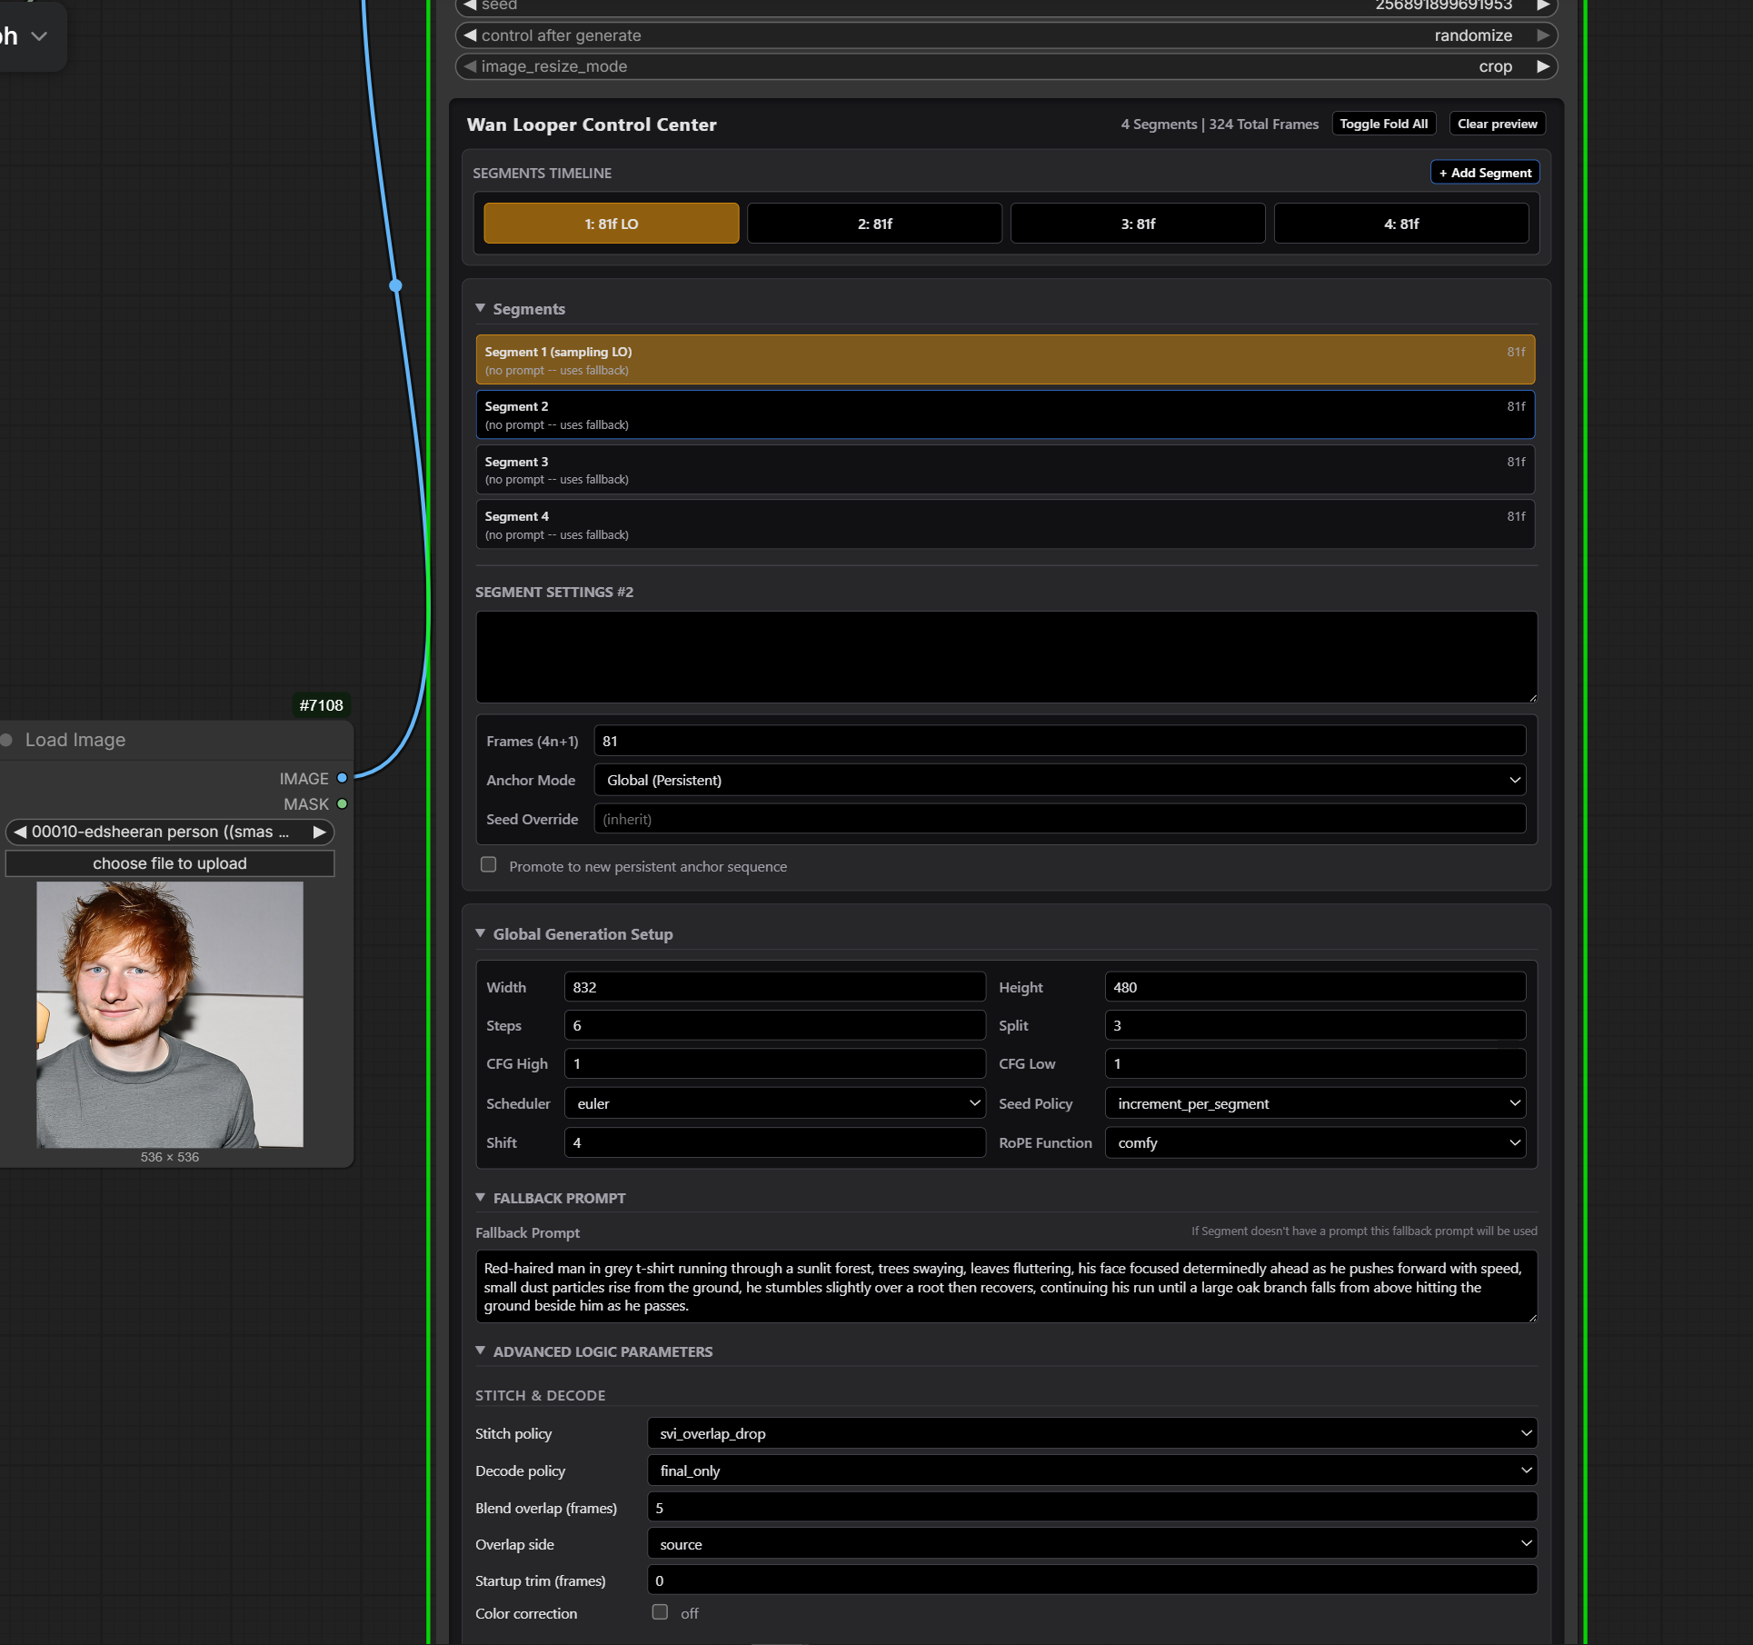The height and width of the screenshot is (1645, 1753).
Task: Open the chevron dropdown at top left
Action: (x=39, y=36)
